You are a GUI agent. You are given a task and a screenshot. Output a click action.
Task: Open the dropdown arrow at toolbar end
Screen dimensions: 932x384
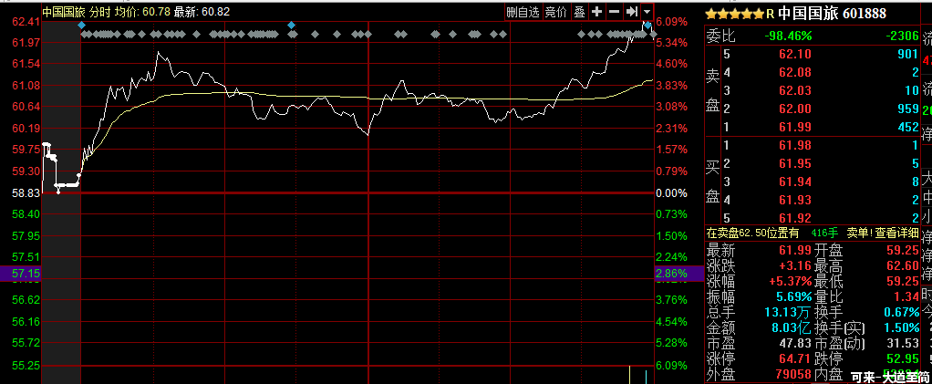click(x=647, y=12)
